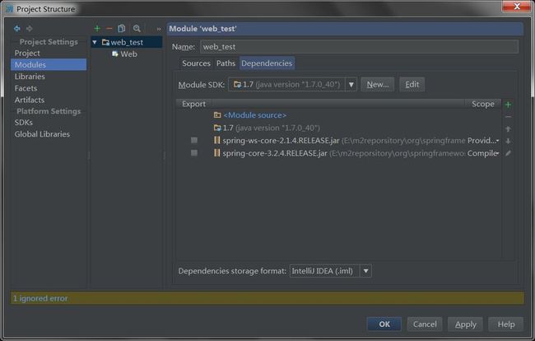Image resolution: width=535 pixels, height=341 pixels.
Task: Click the back navigation arrow
Action: pyautogui.click(x=16, y=29)
